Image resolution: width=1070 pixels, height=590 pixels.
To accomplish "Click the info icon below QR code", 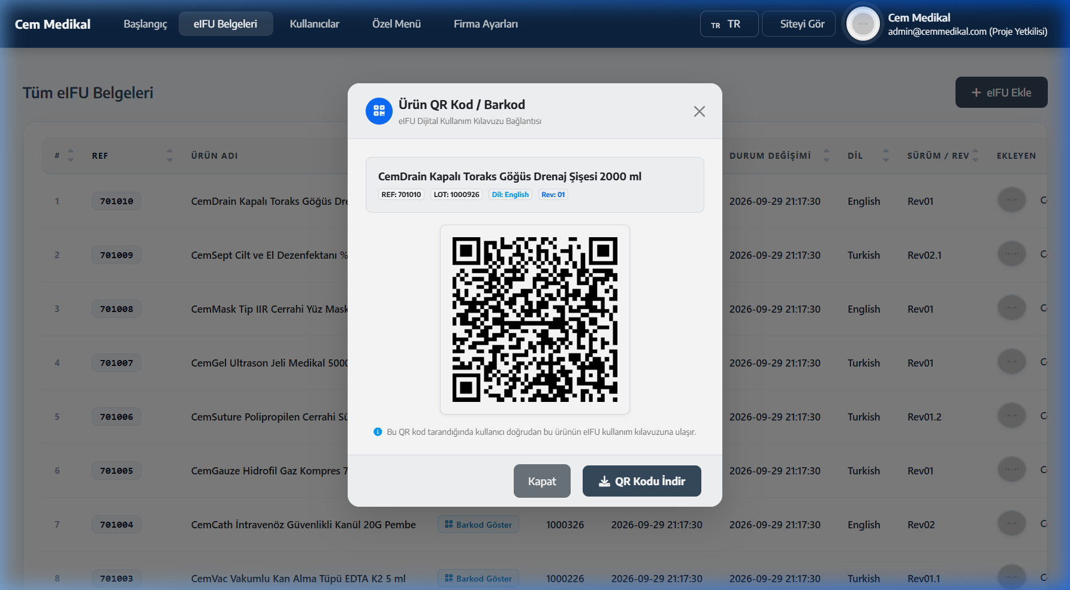I will 378,432.
